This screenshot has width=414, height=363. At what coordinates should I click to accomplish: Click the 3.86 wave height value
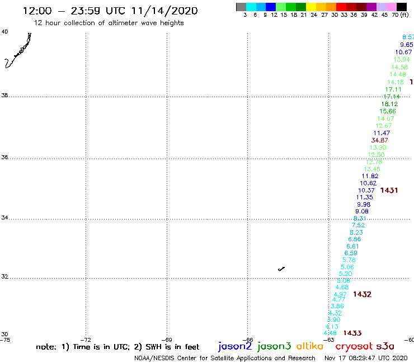[x=337, y=306]
